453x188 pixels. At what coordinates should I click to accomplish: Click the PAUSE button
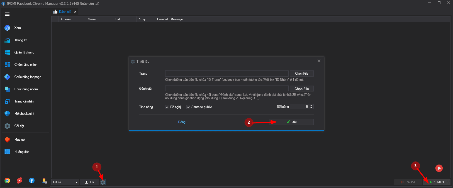[x=408, y=182]
